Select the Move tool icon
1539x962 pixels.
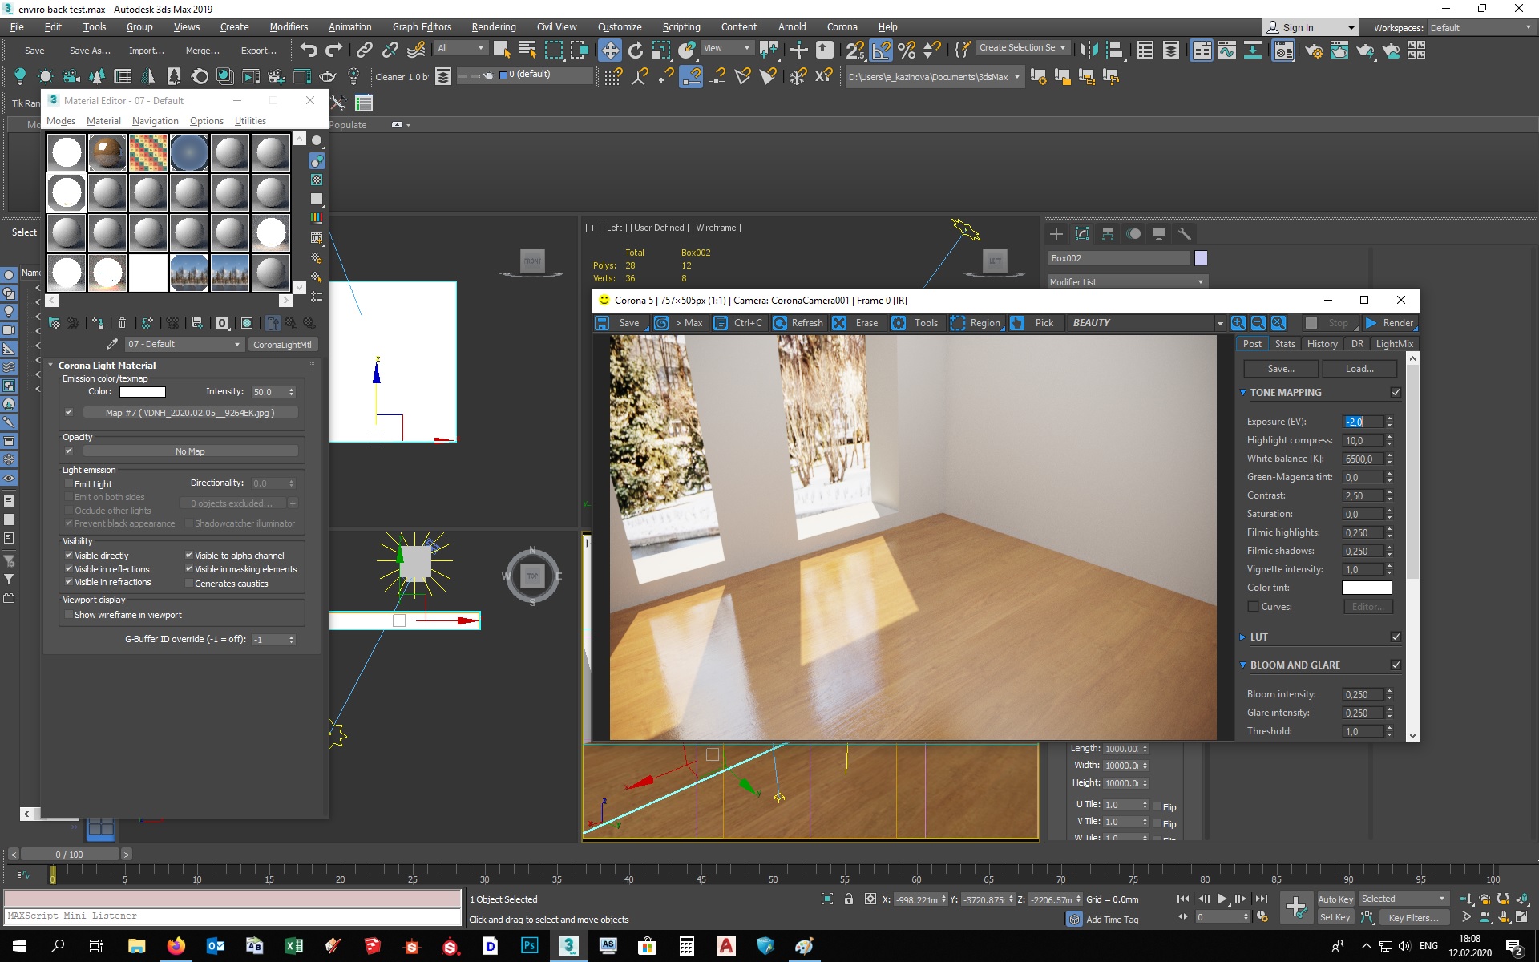click(x=610, y=50)
